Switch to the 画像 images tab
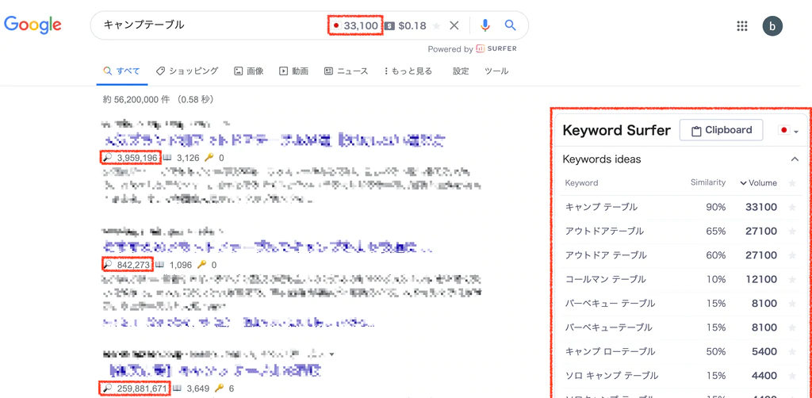This screenshot has width=812, height=398. tap(249, 71)
